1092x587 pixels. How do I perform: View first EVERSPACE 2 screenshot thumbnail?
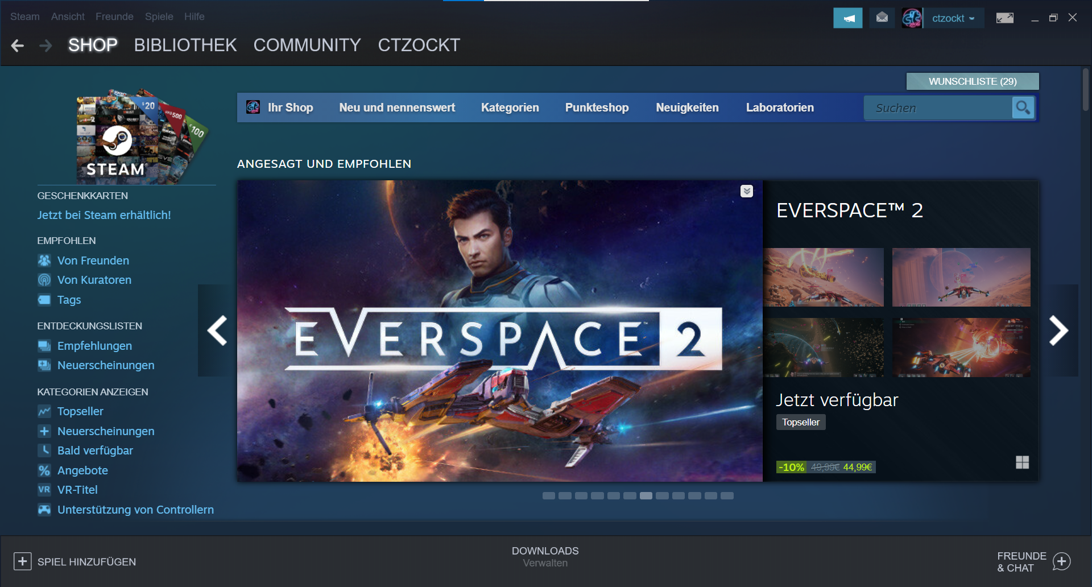(824, 277)
